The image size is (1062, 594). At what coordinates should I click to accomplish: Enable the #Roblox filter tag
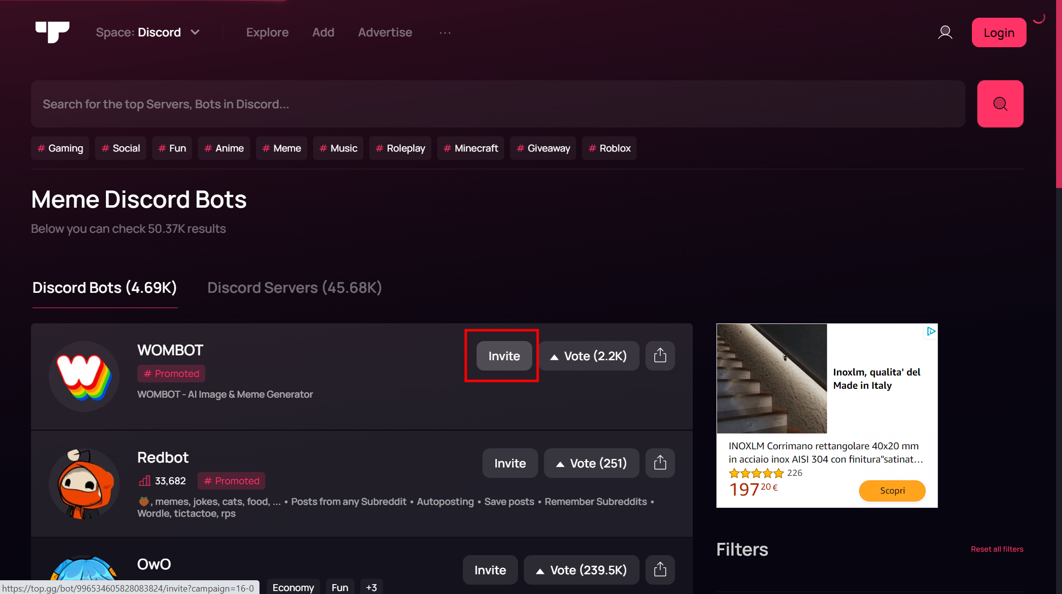[609, 148]
